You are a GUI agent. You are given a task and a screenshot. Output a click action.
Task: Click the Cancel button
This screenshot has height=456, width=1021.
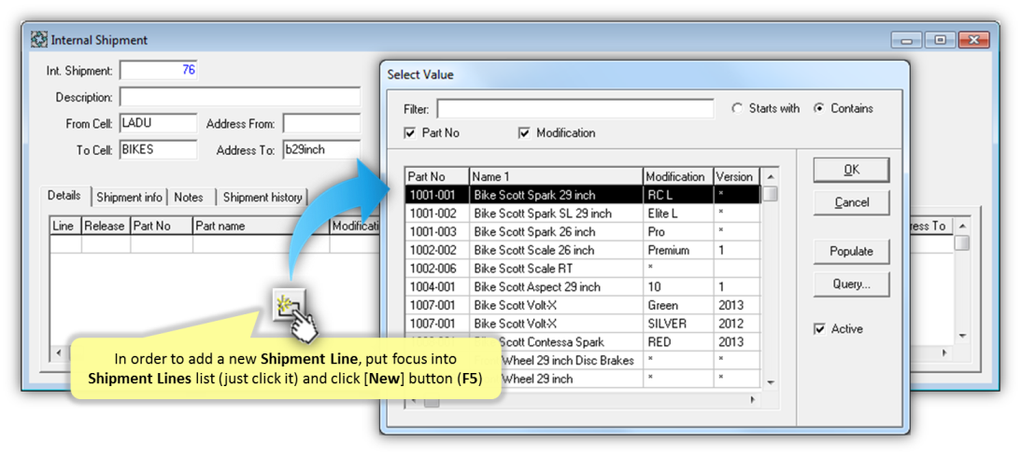[x=851, y=202]
